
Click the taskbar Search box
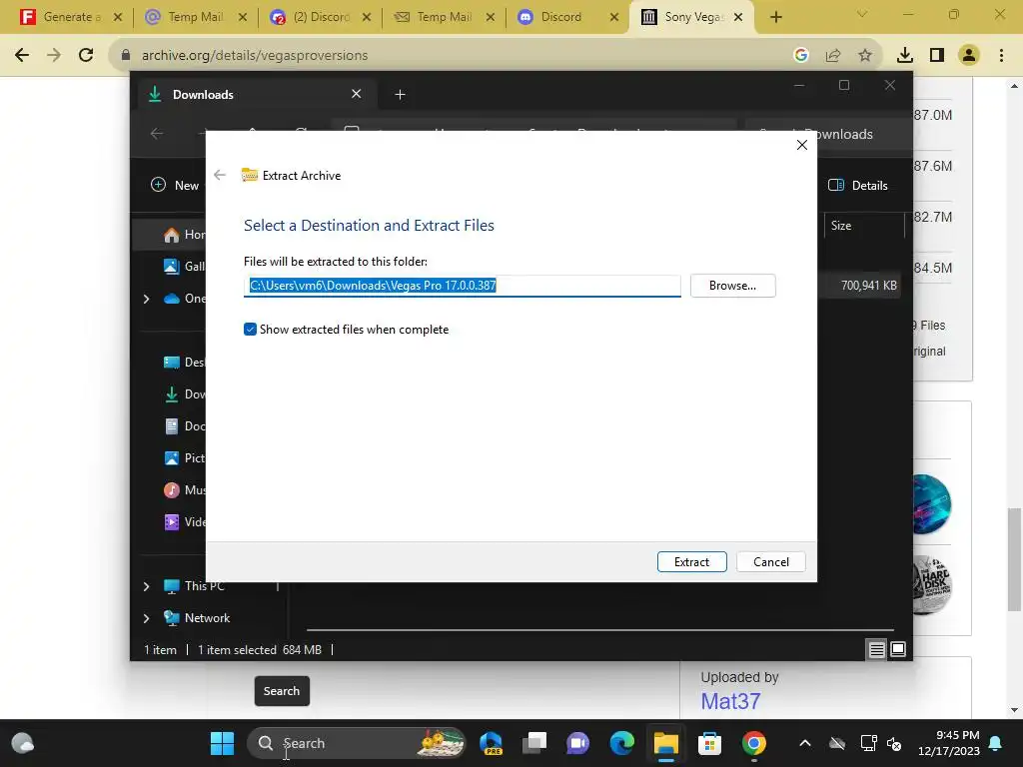[x=357, y=743]
